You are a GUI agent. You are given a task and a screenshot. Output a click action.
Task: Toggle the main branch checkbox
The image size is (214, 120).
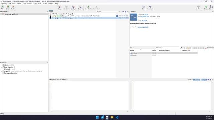tap(5, 69)
